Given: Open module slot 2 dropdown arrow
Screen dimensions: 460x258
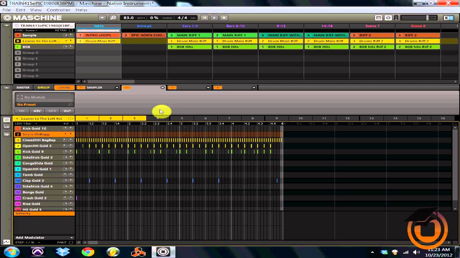Looking at the screenshot, I should point(162,87).
